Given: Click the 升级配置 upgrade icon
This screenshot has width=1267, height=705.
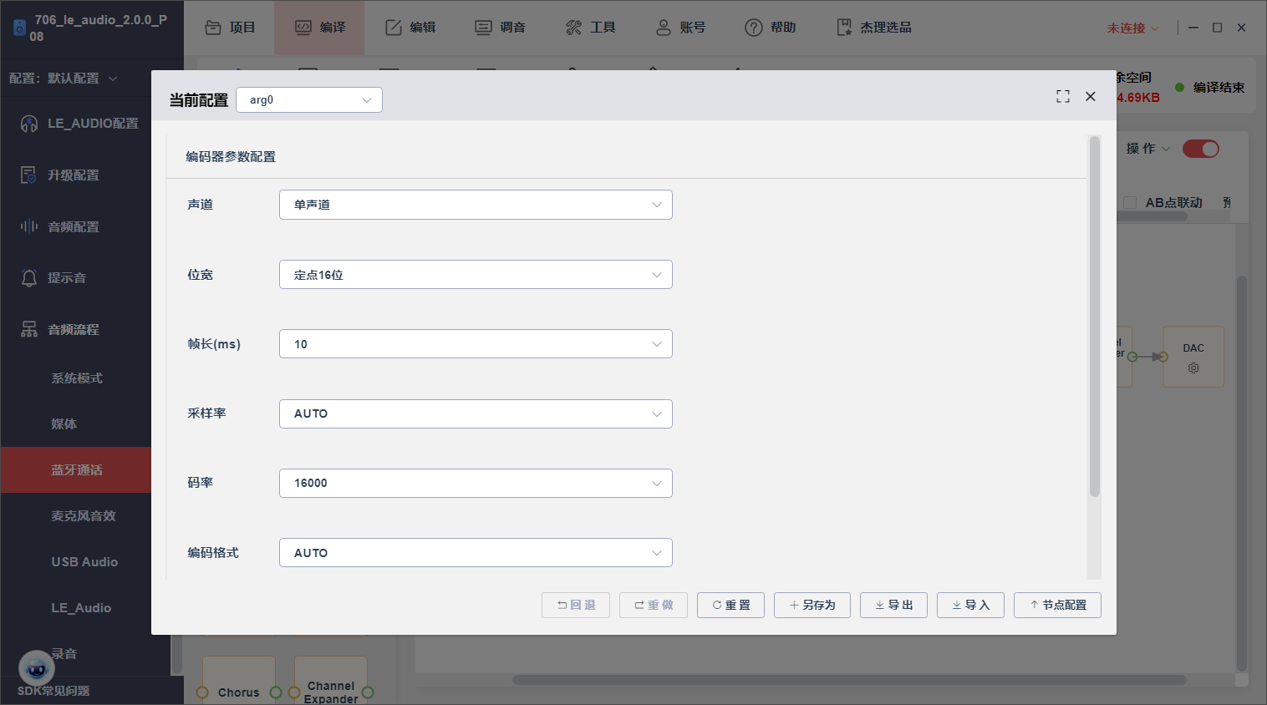Looking at the screenshot, I should click(29, 175).
